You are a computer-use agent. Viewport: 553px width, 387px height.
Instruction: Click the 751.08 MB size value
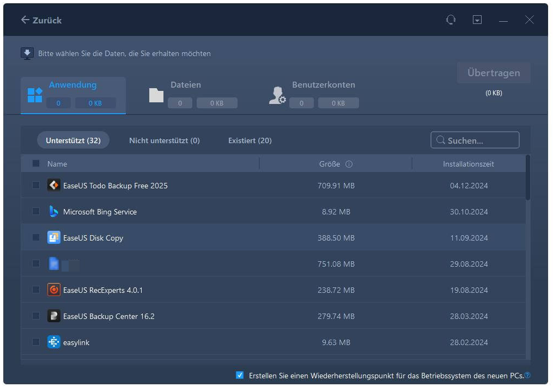[336, 264]
